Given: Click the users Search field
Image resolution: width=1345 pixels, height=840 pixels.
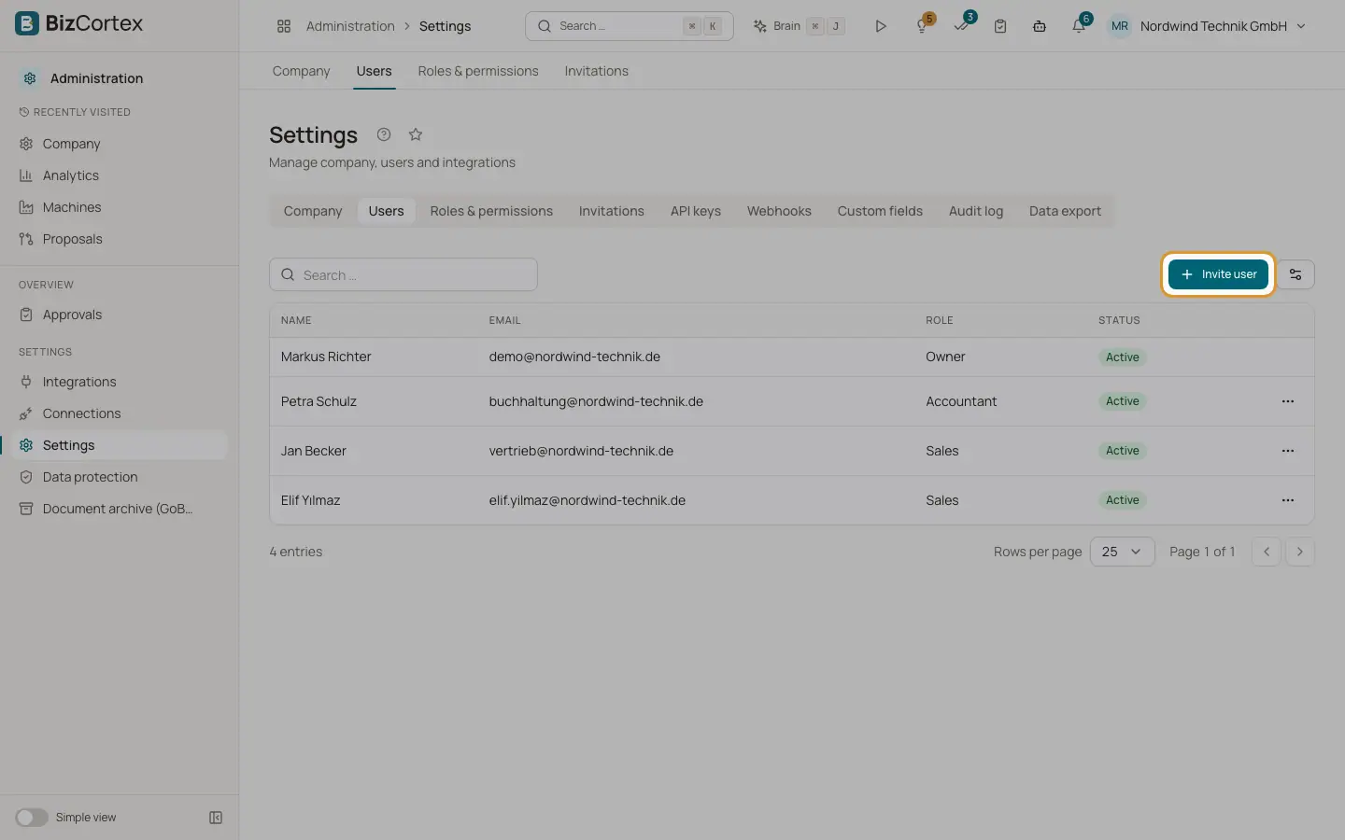Looking at the screenshot, I should [403, 274].
